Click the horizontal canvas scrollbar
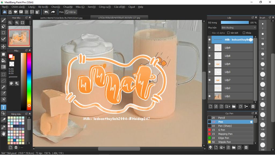The width and height of the screenshot is (275, 155). [x=119, y=149]
